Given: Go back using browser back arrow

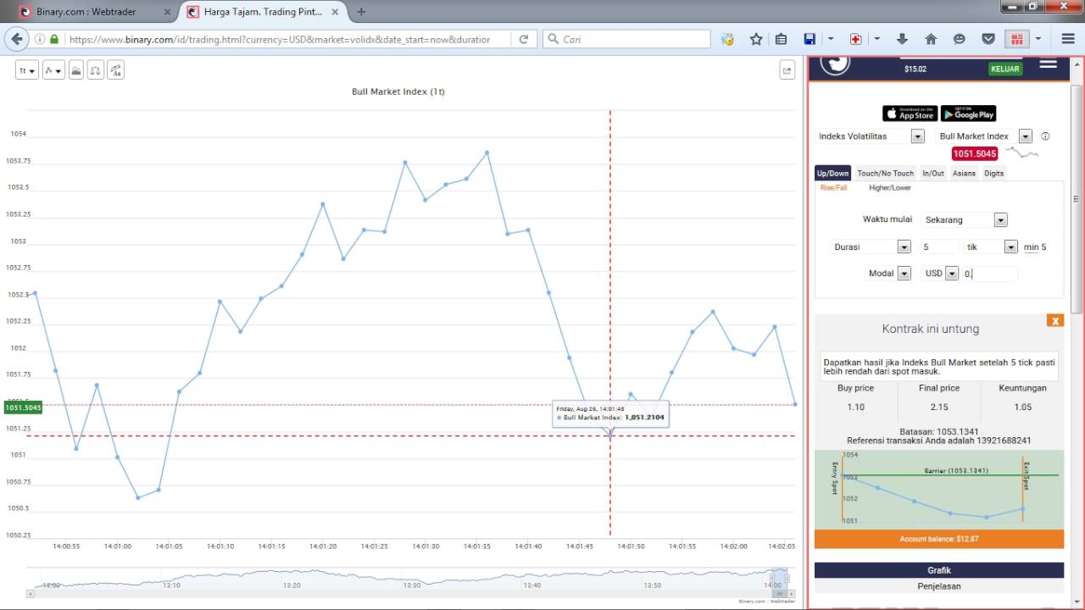Looking at the screenshot, I should pos(16,39).
